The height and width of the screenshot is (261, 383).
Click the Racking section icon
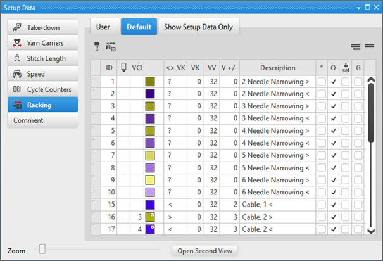[x=17, y=105]
